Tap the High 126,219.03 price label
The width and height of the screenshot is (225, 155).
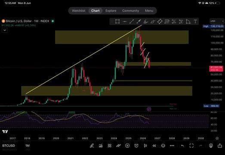213,26
